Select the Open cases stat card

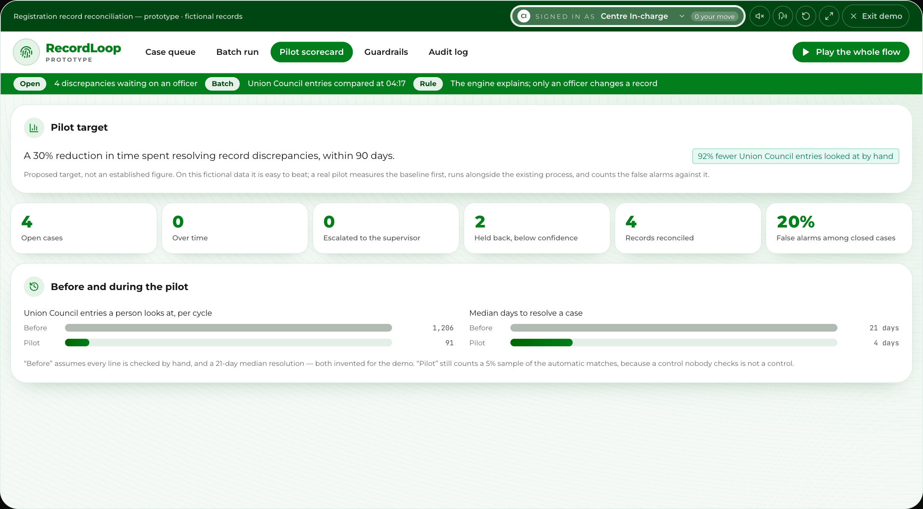(x=84, y=228)
